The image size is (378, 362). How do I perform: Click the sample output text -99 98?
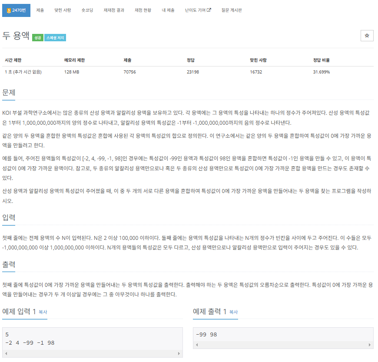[x=207, y=335]
